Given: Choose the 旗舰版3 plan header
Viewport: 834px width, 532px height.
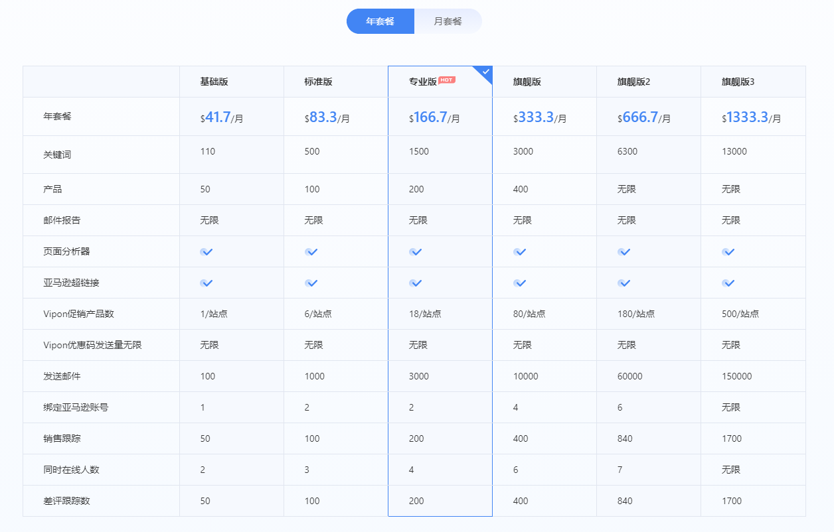Looking at the screenshot, I should [x=738, y=82].
